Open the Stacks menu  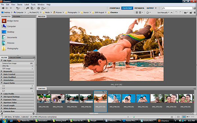(x=20, y=5)
